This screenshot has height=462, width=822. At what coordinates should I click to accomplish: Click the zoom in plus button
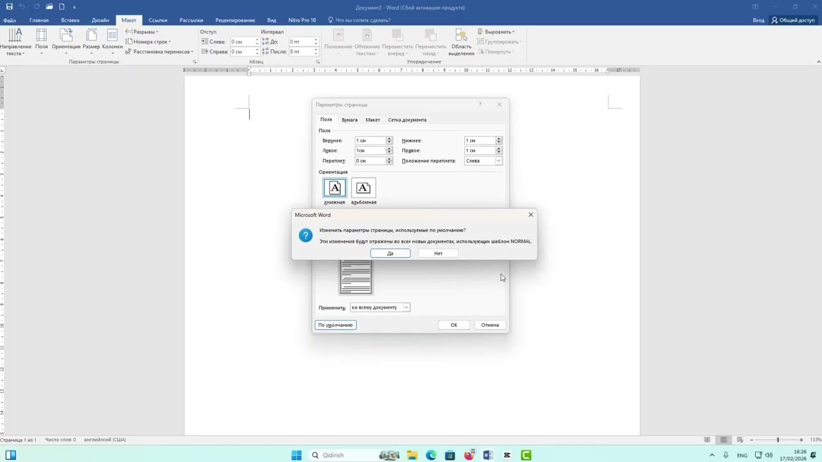coord(801,440)
